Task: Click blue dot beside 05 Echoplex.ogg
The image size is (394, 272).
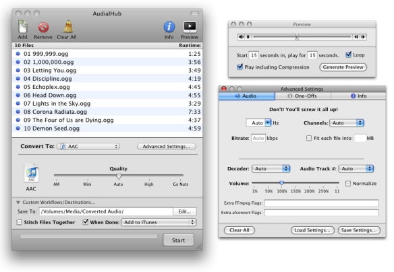Action: (18, 86)
